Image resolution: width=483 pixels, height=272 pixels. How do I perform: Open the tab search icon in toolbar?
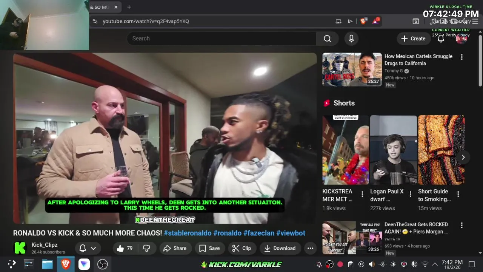(x=416, y=21)
